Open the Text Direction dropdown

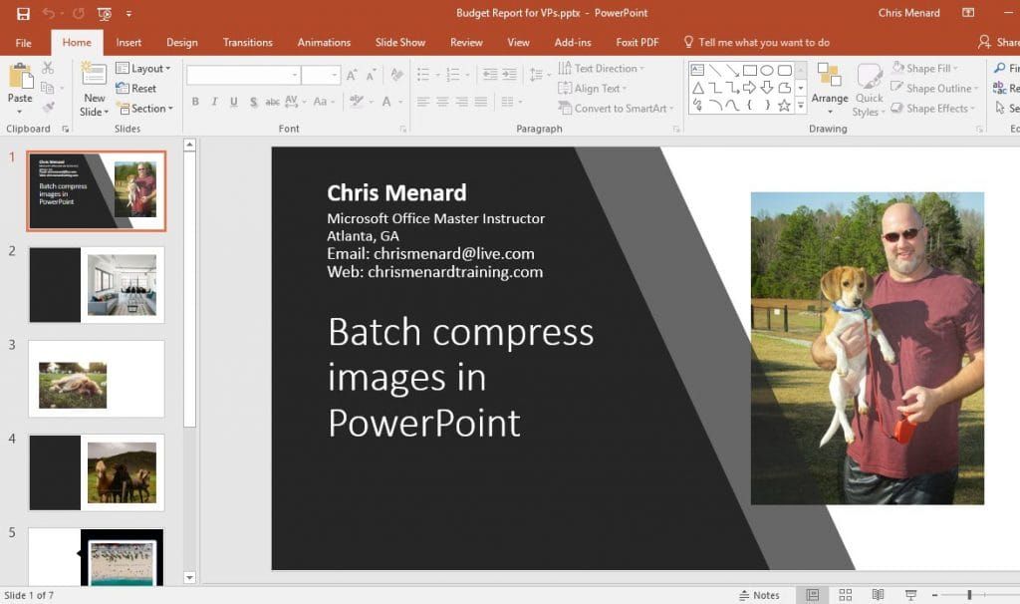[x=605, y=68]
